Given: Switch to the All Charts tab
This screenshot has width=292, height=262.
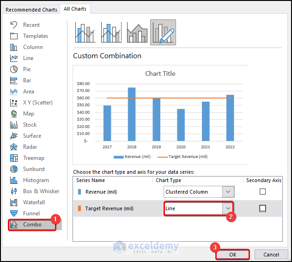Looking at the screenshot, I should pyautogui.click(x=75, y=9).
